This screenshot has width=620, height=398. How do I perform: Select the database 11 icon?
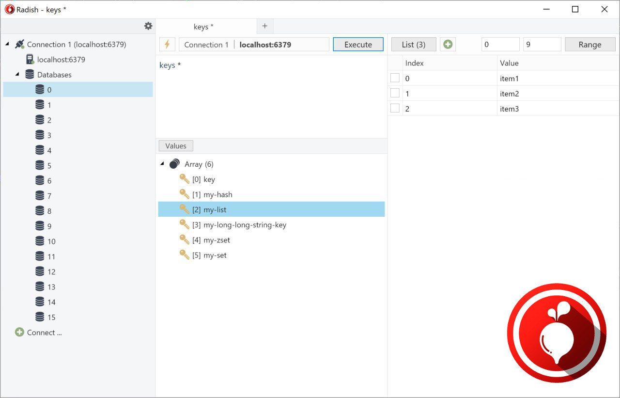click(40, 256)
